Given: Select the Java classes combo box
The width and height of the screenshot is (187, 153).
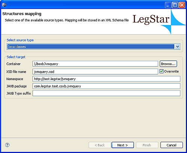Looking at the screenshot, I should (93, 47).
